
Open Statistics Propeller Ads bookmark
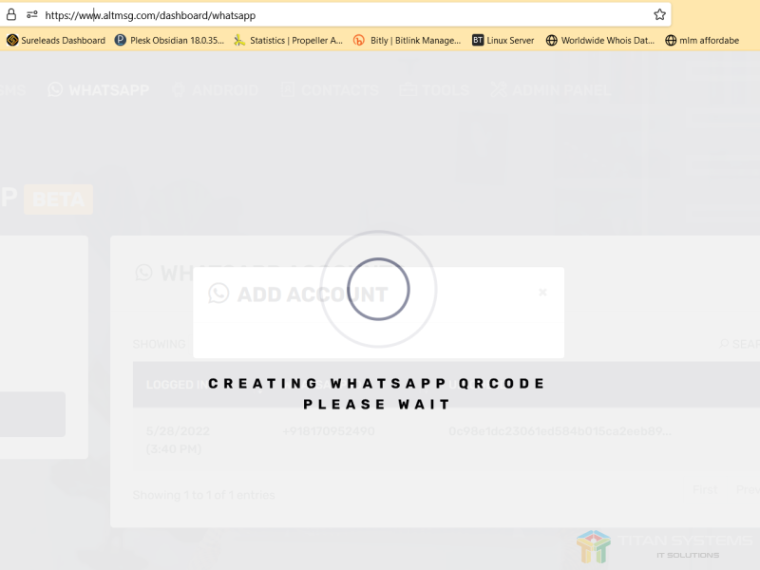tap(288, 41)
